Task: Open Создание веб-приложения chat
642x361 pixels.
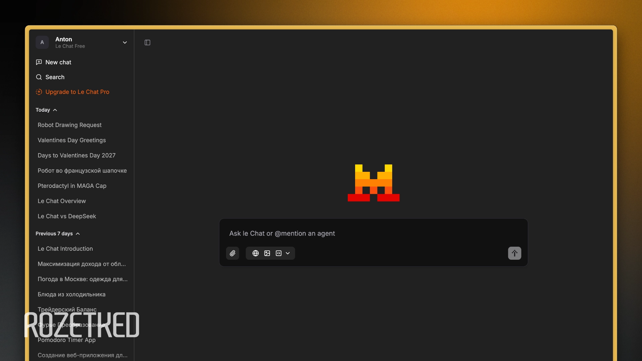Action: click(82, 355)
